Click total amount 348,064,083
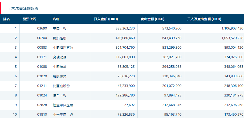This screenshot has width=244, height=118. [234, 67]
